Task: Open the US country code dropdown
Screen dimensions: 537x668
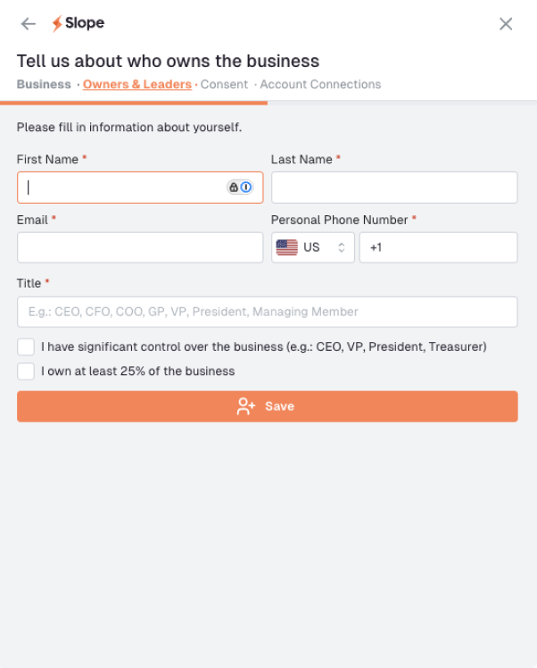Action: click(x=312, y=247)
